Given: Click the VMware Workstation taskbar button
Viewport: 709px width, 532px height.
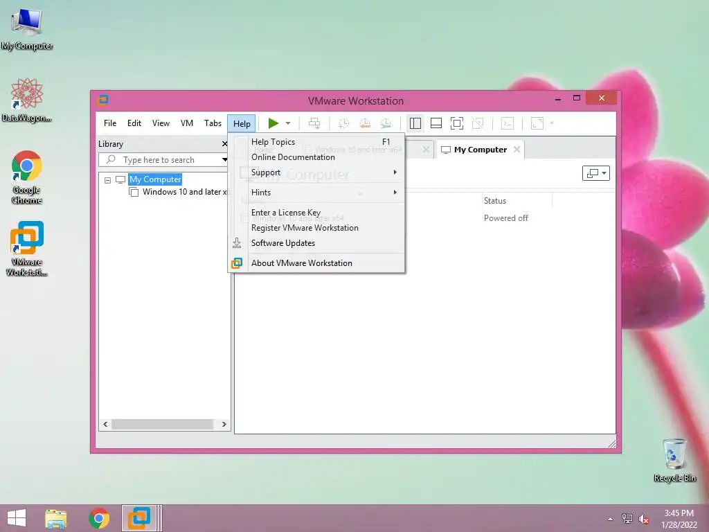Looking at the screenshot, I should point(139,518).
